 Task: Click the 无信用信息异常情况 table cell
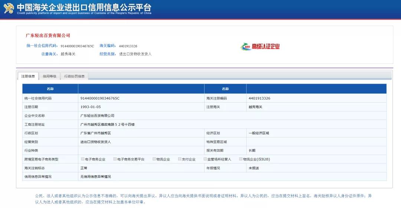tap(96, 177)
